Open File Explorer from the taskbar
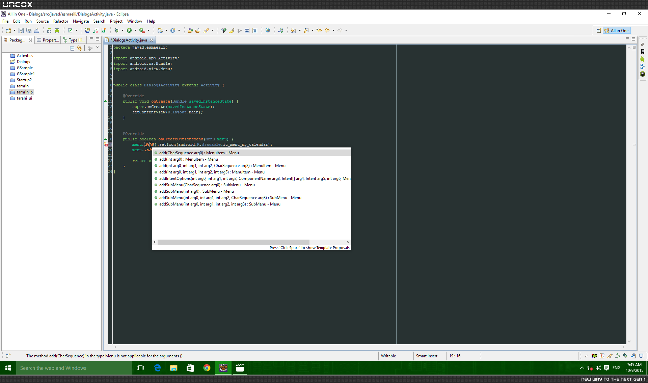 pos(174,368)
